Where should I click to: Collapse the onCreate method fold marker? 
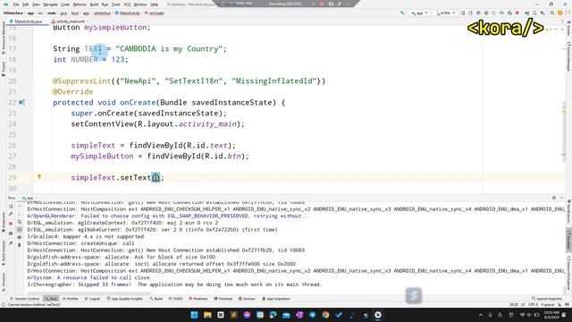point(32,103)
